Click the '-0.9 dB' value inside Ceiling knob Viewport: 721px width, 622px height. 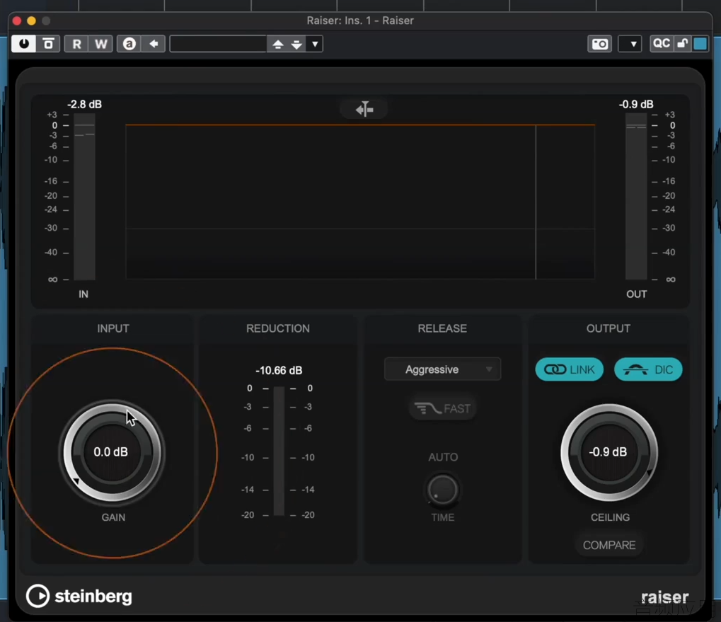pos(608,452)
